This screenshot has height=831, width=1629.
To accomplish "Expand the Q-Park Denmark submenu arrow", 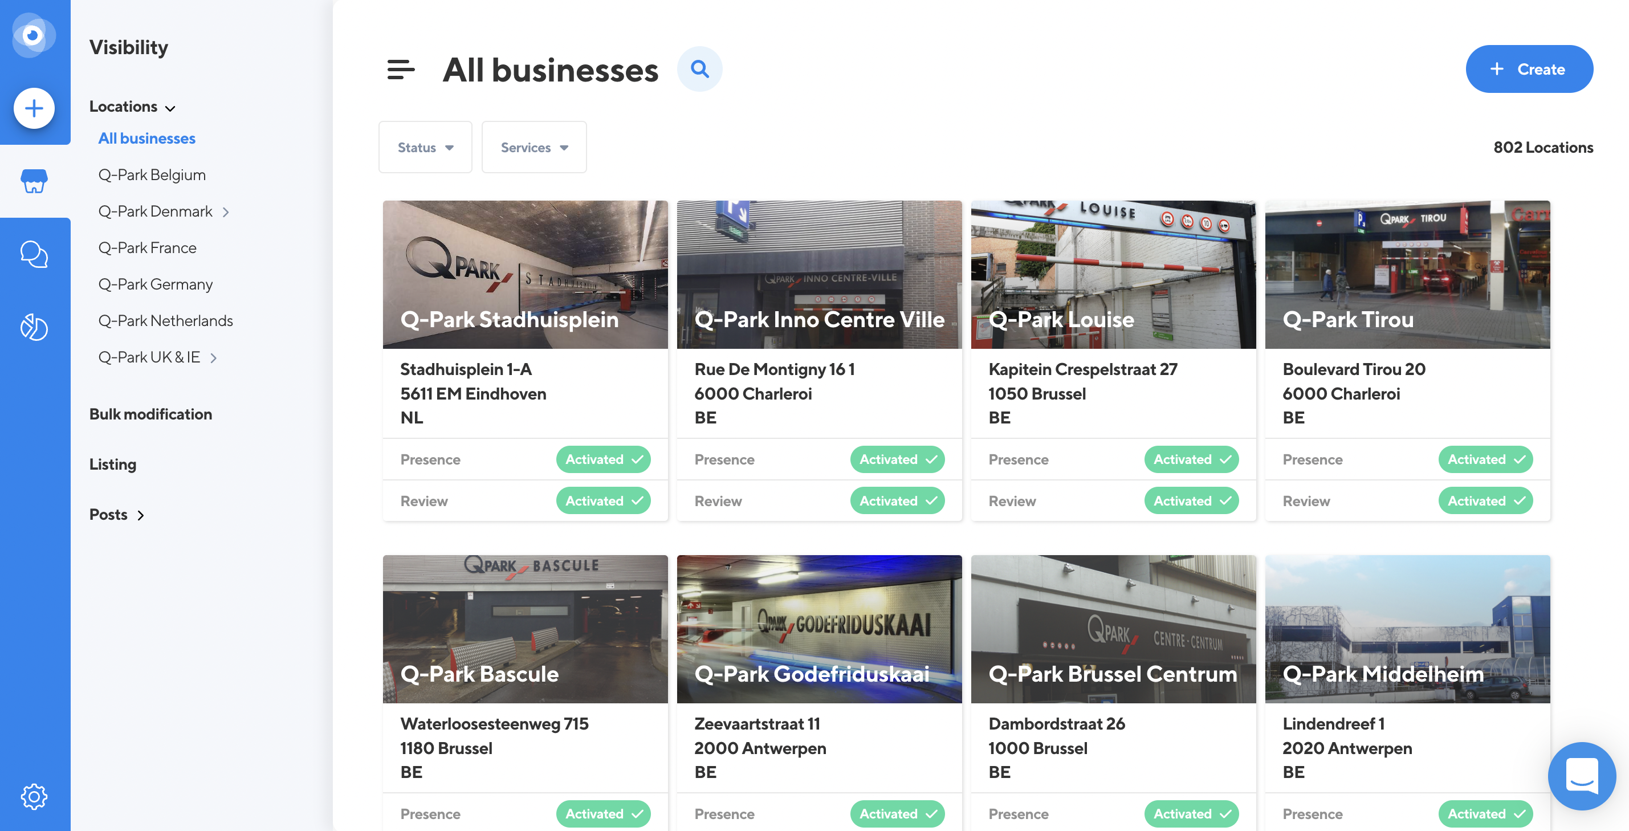I will 226,212.
